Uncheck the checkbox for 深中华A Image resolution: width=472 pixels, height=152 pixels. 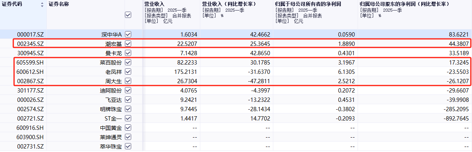pyautogui.click(x=128, y=34)
